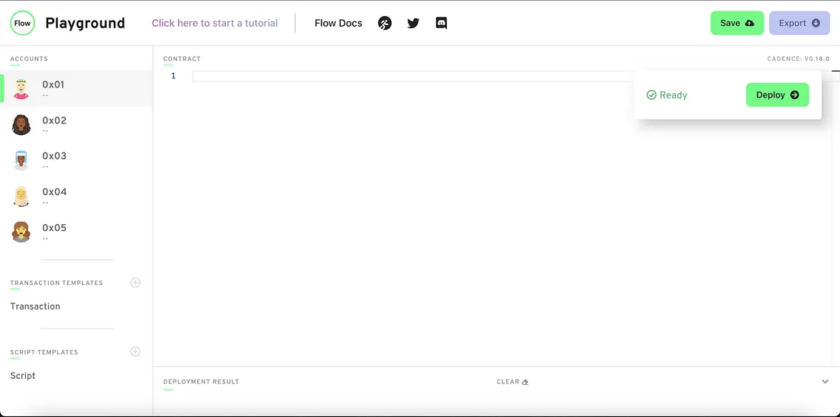Add a new transaction template

coord(135,283)
